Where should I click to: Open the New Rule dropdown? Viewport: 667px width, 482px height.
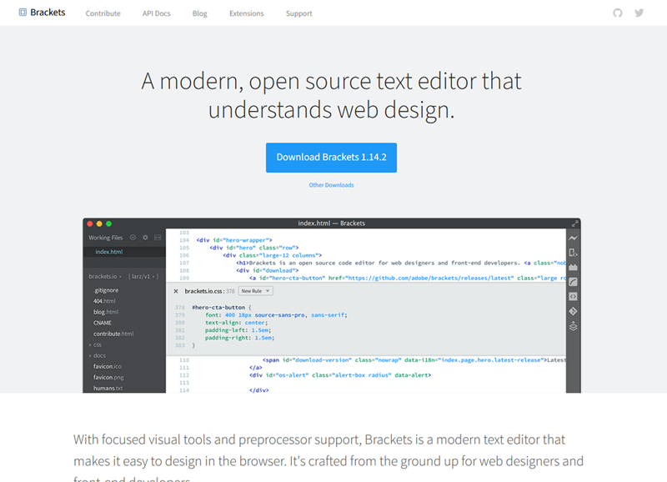tap(255, 291)
